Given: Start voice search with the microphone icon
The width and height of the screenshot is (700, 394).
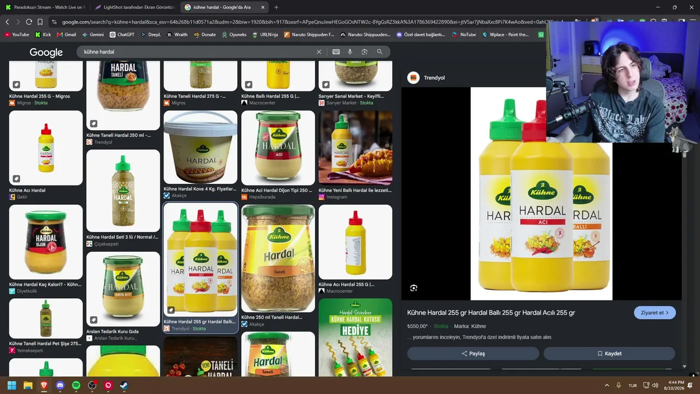Looking at the screenshot, I should [350, 52].
